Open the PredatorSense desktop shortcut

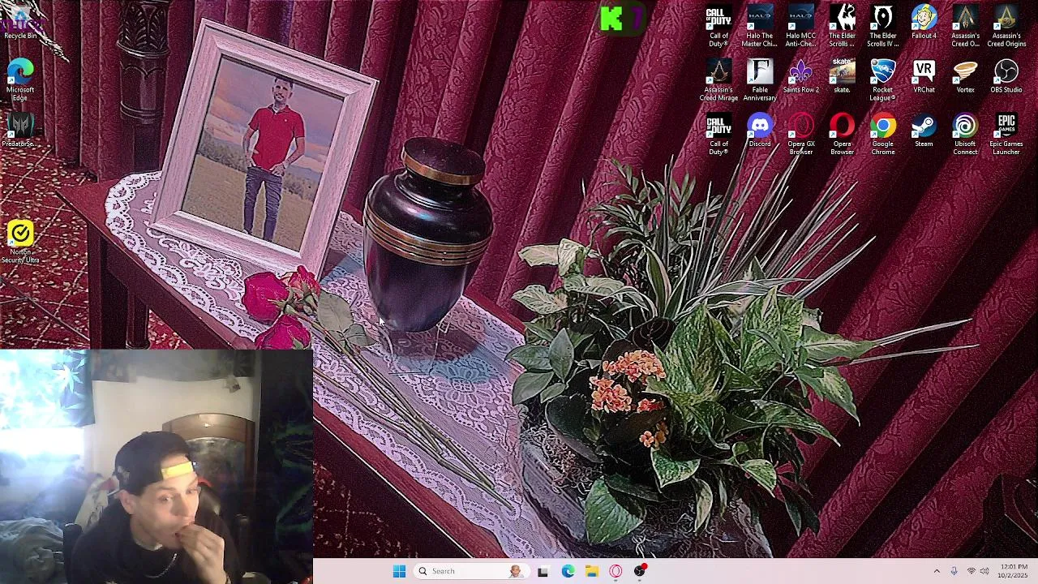click(x=20, y=131)
